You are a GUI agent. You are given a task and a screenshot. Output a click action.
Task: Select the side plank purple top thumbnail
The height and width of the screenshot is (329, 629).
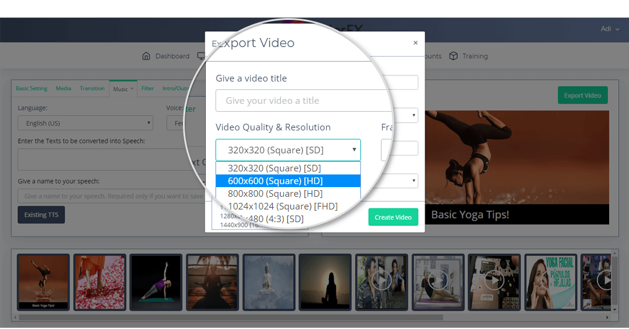156,283
